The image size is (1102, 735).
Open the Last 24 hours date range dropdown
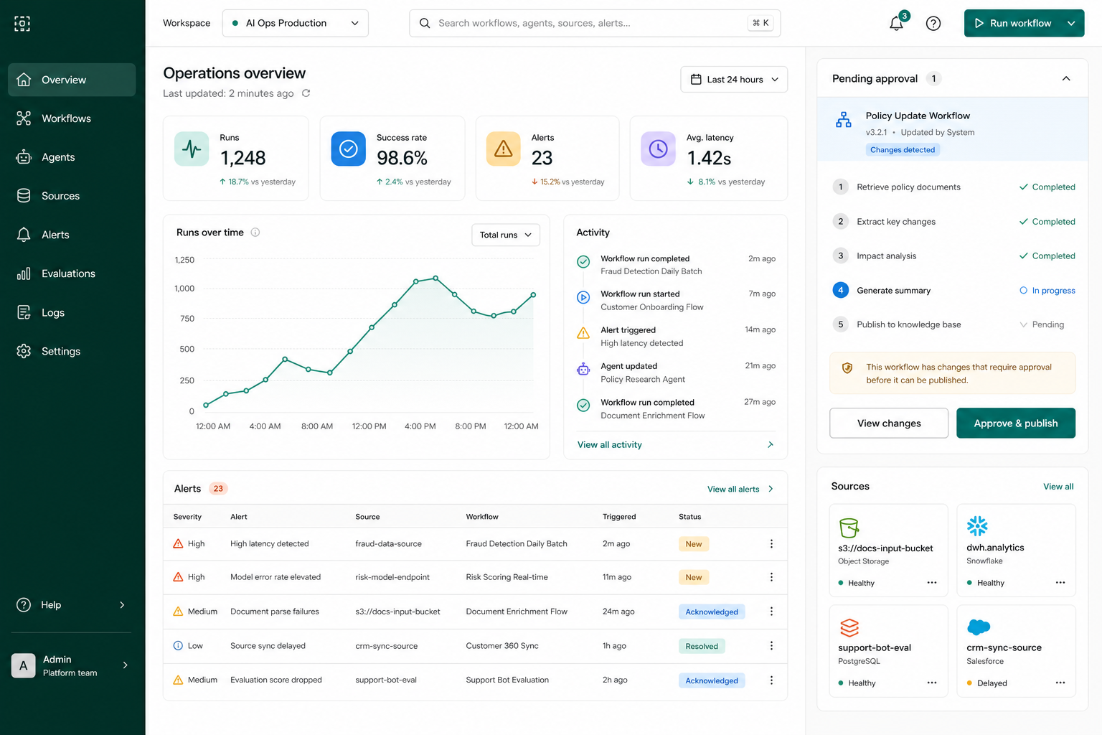[734, 79]
